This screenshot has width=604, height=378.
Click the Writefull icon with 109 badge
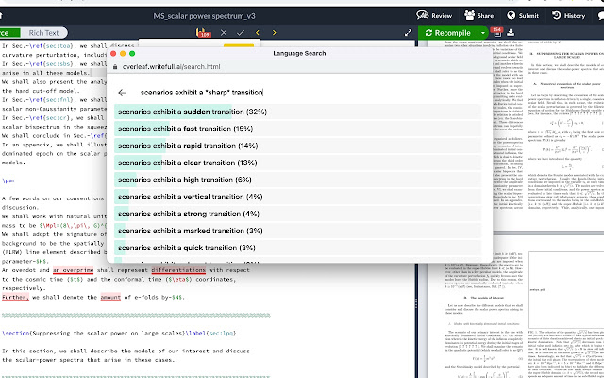coord(203,33)
